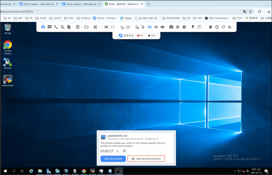This screenshot has height=175, width=272.
Task: Open session settings gear icon
Action: coord(184,27)
